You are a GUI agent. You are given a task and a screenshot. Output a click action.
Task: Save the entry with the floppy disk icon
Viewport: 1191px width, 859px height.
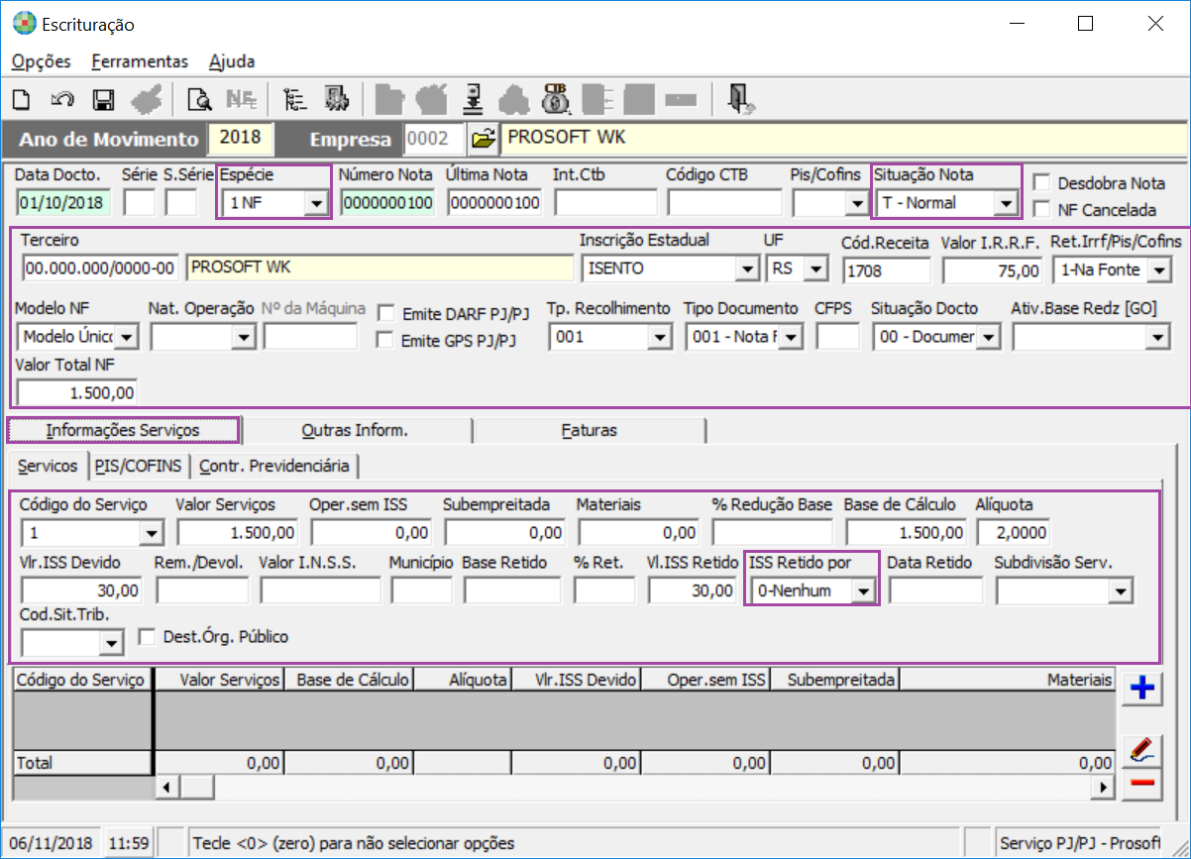click(103, 99)
